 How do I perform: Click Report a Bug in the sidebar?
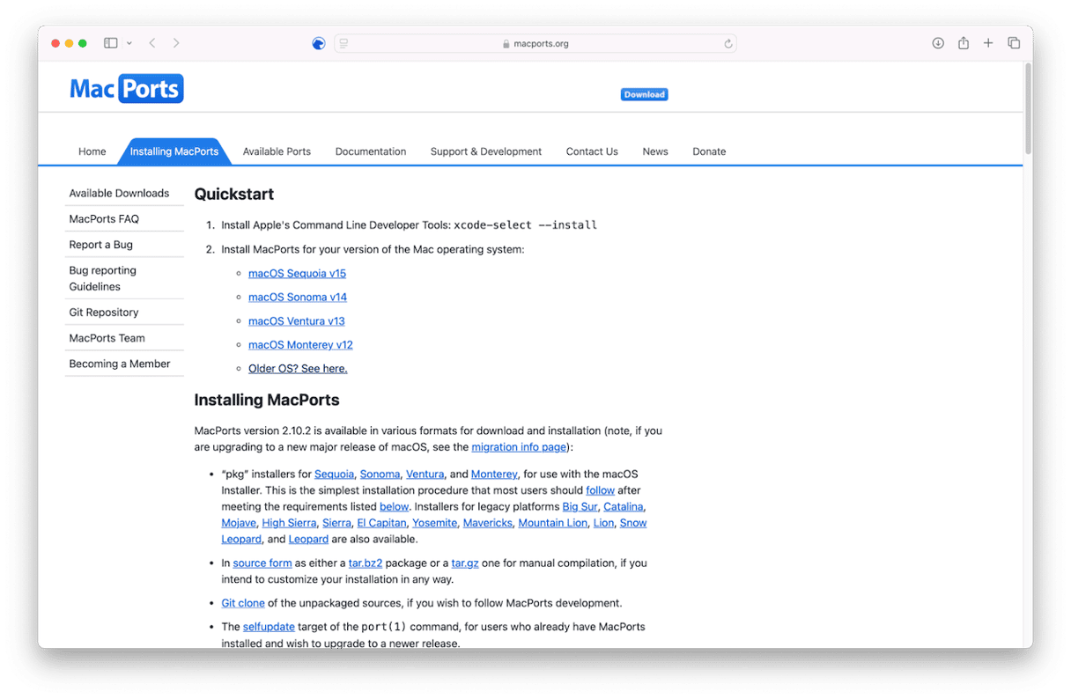point(101,244)
